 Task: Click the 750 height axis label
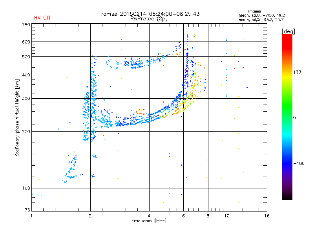coord(26,25)
